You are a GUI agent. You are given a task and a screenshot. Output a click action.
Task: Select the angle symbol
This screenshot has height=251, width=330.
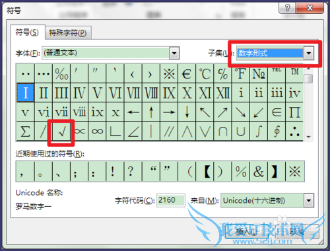133,131
